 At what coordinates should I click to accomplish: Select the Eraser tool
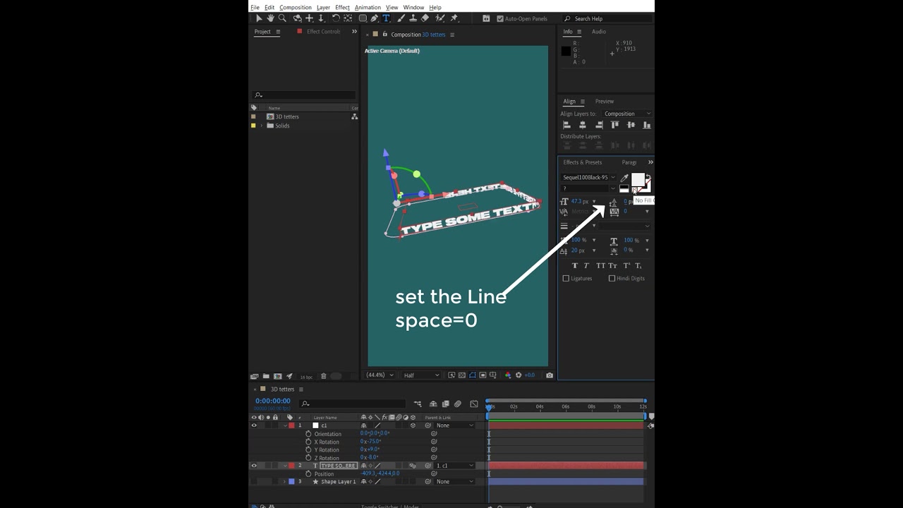425,18
